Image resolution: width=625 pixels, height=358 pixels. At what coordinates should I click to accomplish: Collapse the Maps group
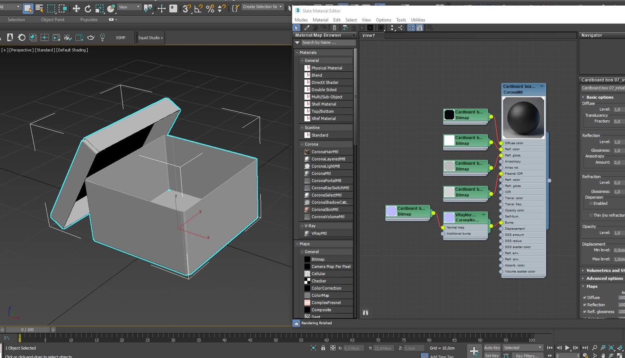(297, 244)
